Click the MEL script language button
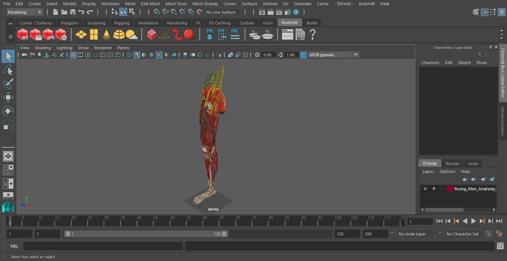The width and height of the screenshot is (507, 261). [14, 246]
